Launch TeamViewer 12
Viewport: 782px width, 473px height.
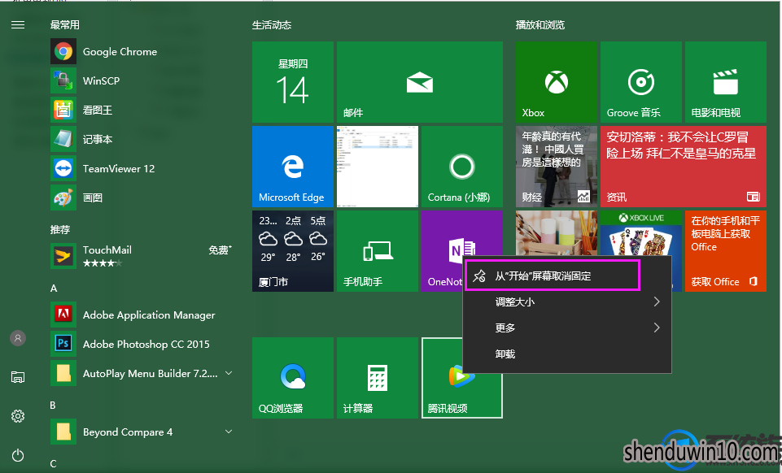(142, 169)
